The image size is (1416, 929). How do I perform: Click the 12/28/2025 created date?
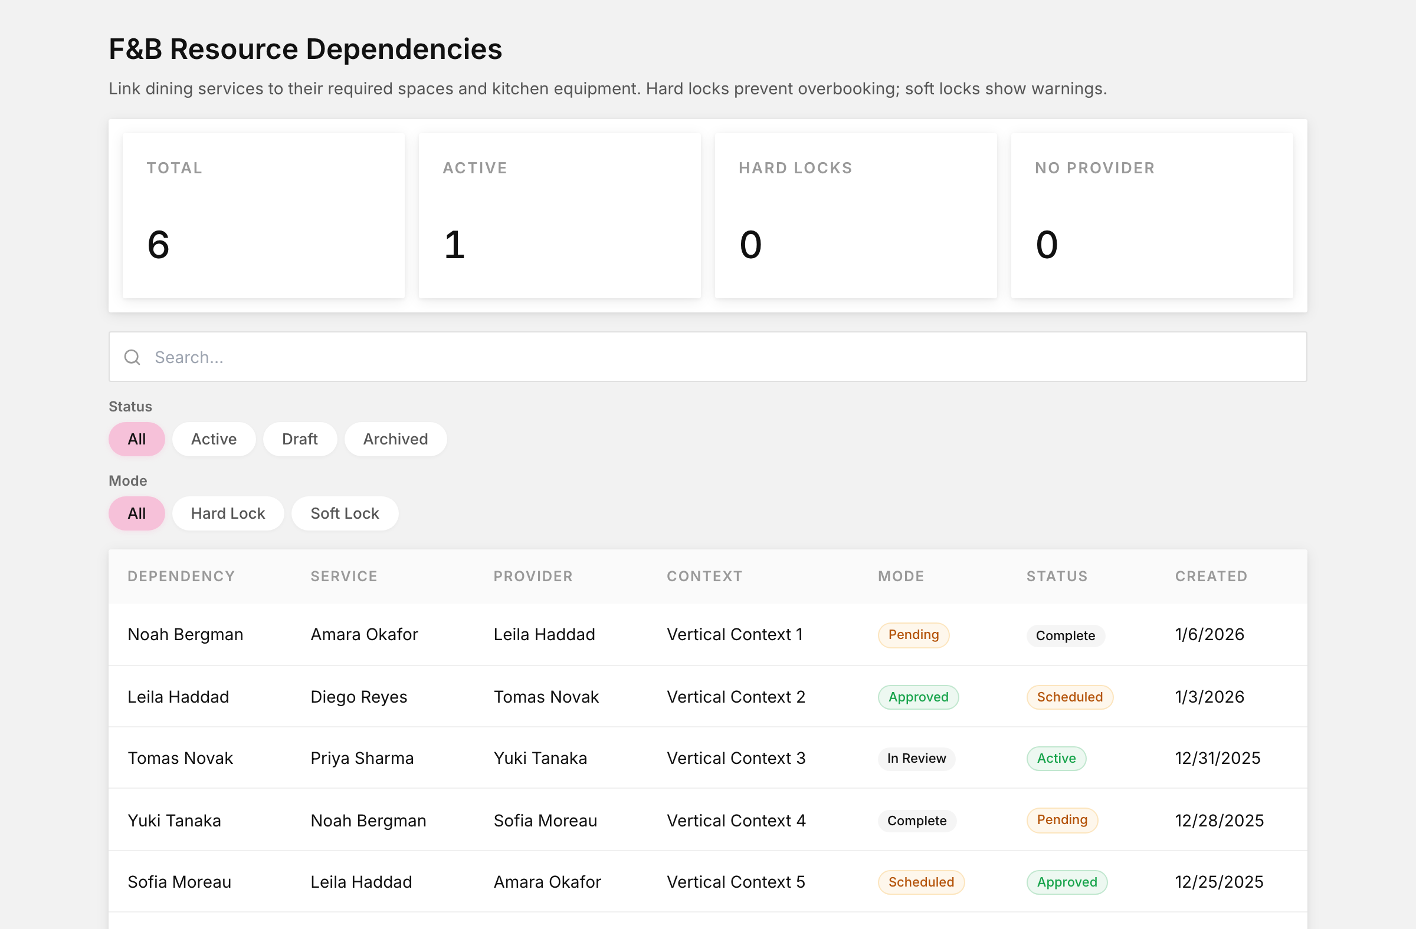click(x=1220, y=821)
